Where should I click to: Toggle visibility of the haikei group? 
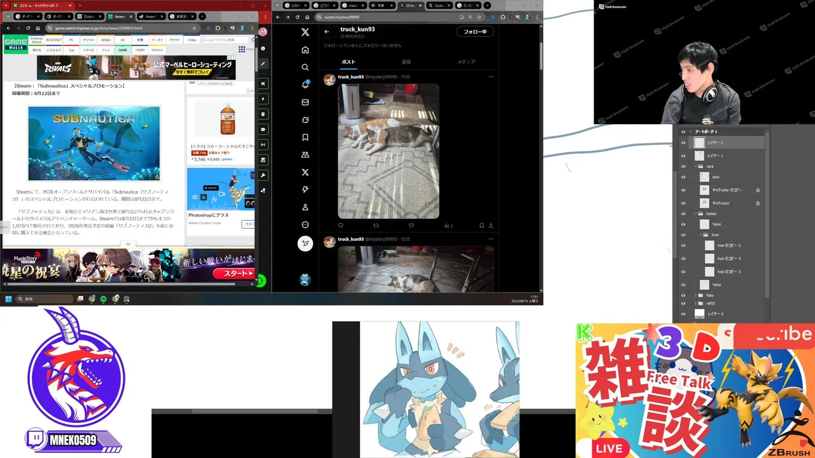(x=683, y=214)
